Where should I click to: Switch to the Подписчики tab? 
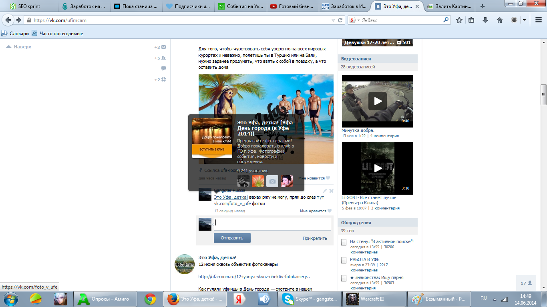(188, 6)
